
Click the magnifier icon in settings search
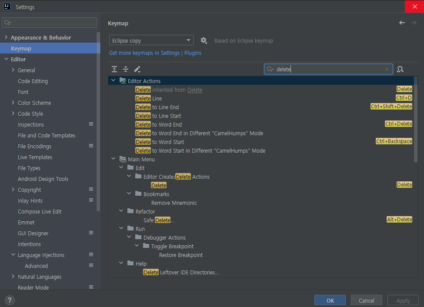(x=7, y=23)
